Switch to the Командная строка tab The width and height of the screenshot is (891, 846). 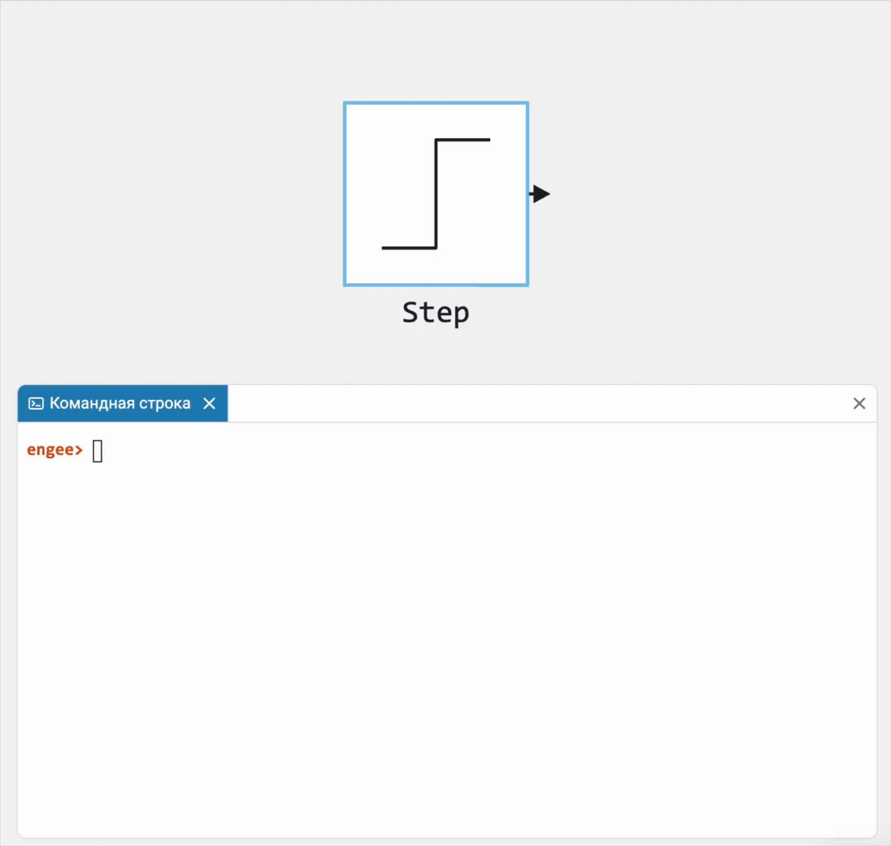coord(120,404)
